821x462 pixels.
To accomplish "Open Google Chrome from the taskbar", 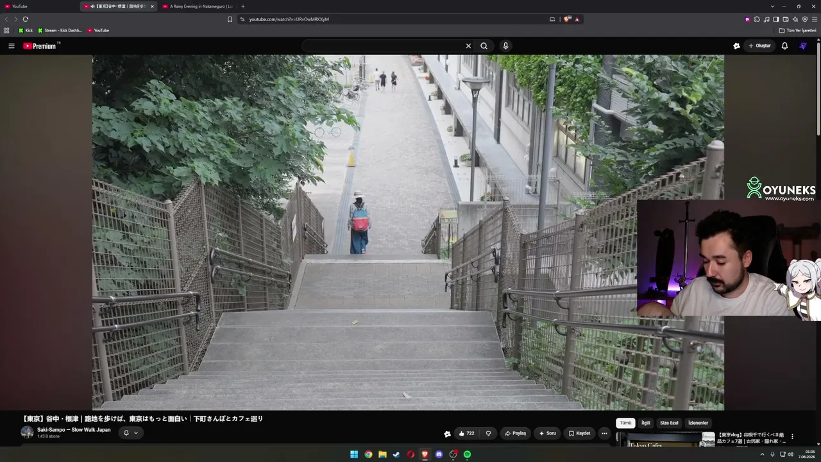I will point(368,454).
